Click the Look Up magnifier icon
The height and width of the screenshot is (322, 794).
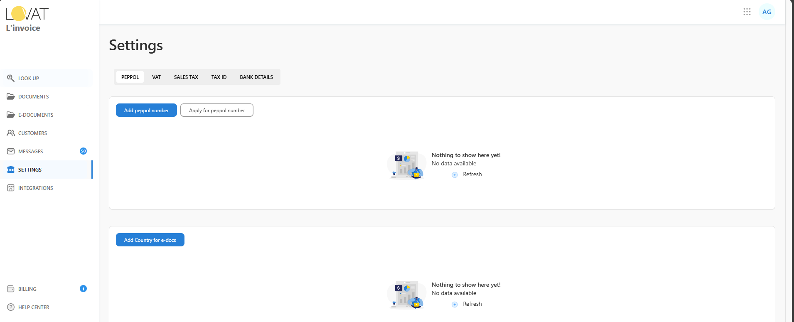[11, 78]
